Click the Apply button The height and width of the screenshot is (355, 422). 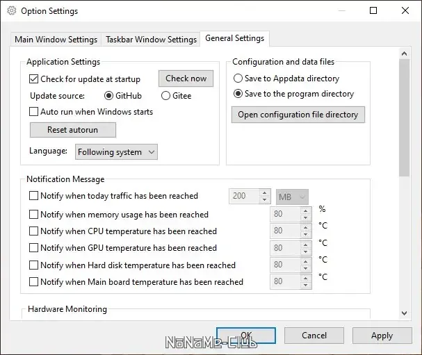tap(382, 336)
